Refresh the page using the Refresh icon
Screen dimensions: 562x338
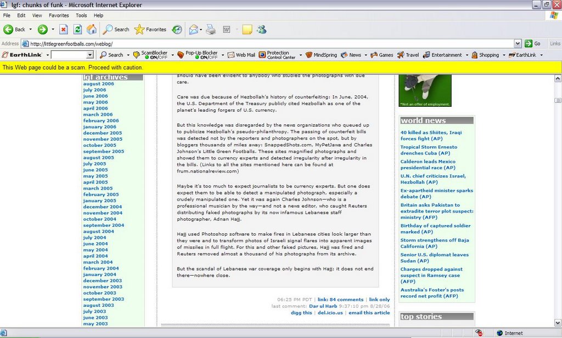tap(77, 30)
